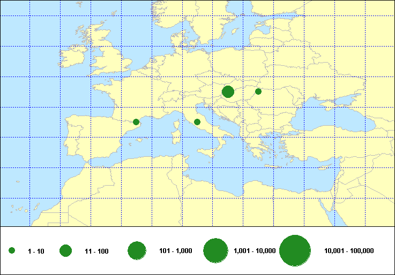Select the 1,001 - 10,000 legend circle
Image resolution: width=395 pixels, height=275 pixels.
216,251
